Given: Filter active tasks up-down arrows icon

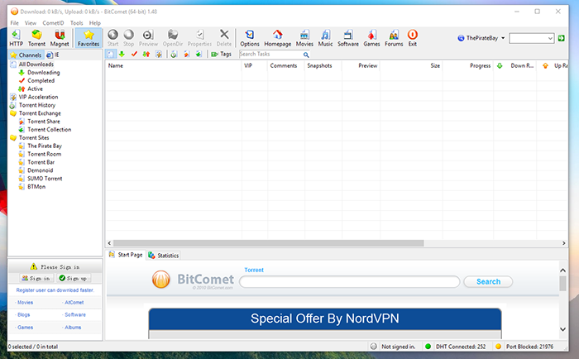Looking at the screenshot, I should tap(146, 55).
